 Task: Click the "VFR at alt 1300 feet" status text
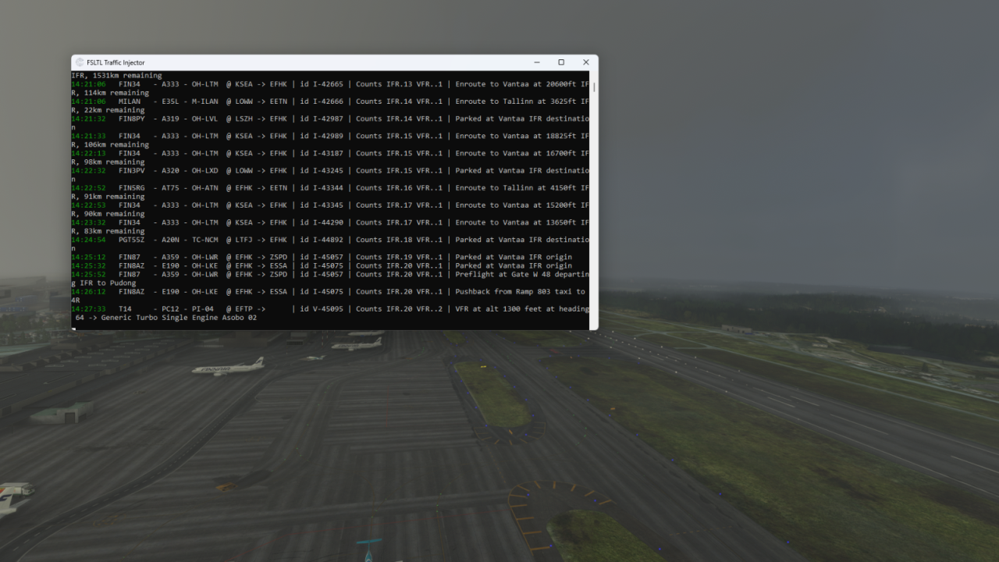click(x=499, y=309)
